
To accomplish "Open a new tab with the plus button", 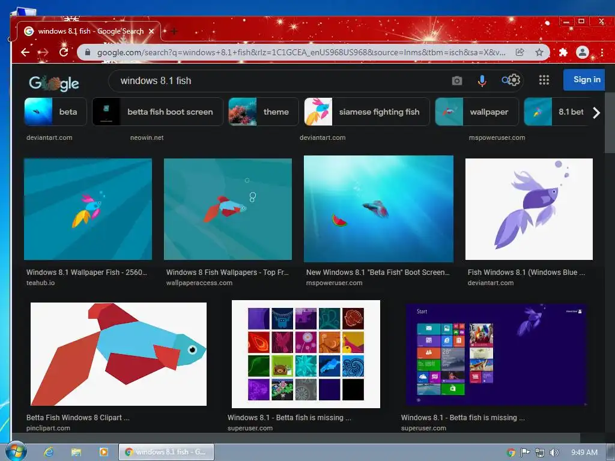I will (174, 31).
